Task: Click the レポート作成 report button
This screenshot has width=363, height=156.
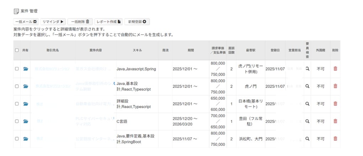Action: [109, 22]
